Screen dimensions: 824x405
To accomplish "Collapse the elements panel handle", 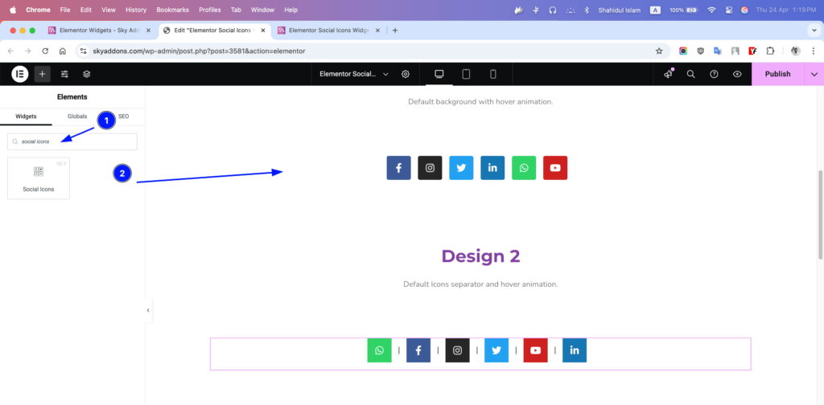I will (x=148, y=310).
